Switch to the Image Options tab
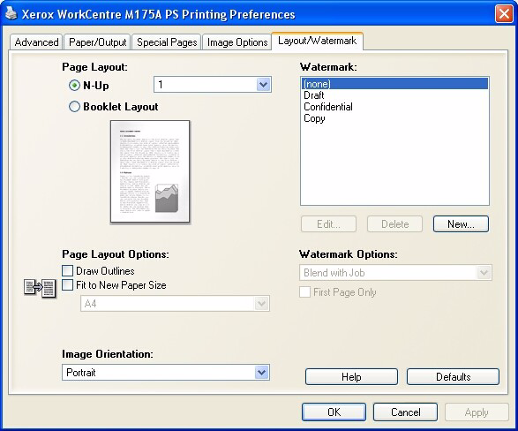Viewport: 518px width, 431px height. click(x=237, y=42)
